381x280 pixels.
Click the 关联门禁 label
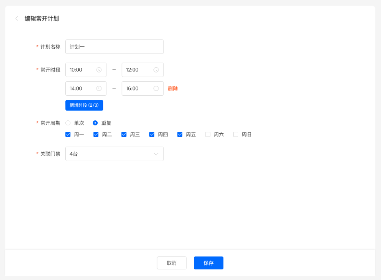(51, 154)
